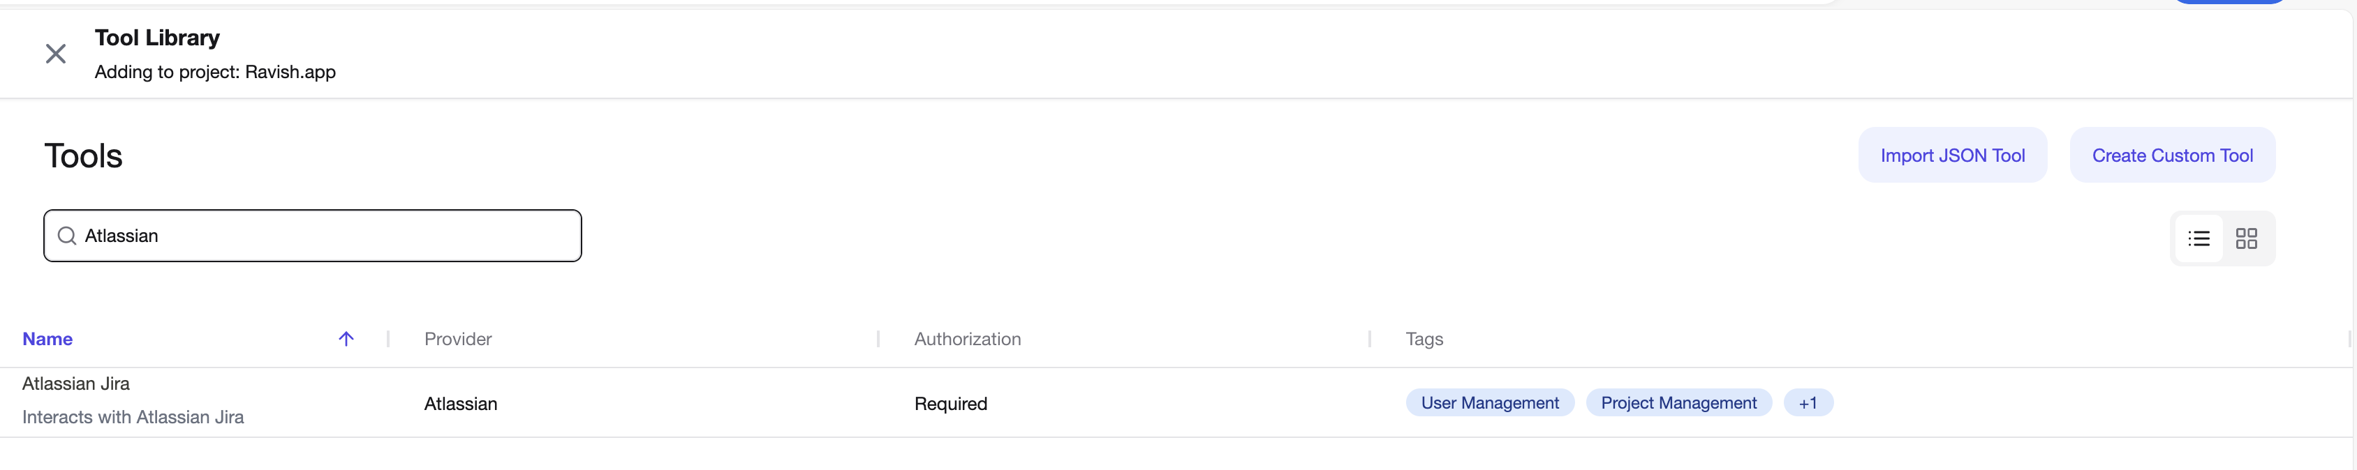Close the Tool Library with the X icon
Image resolution: width=2357 pixels, height=470 pixels.
pos(56,53)
